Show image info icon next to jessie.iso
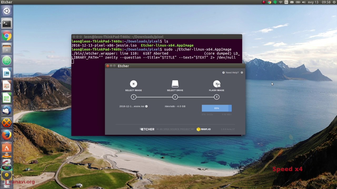The width and height of the screenshot is (337, 189). coord(146,106)
